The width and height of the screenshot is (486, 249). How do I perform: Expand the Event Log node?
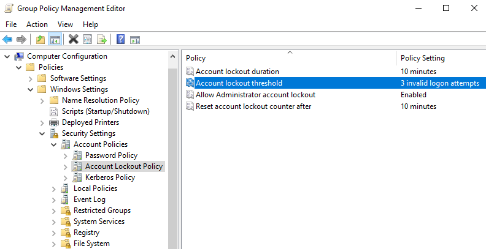click(53, 200)
